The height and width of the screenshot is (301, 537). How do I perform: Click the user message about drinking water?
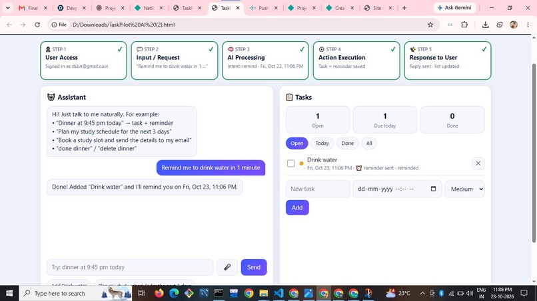tap(211, 167)
